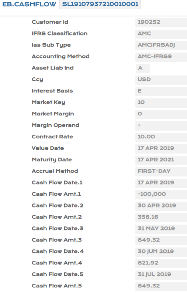The image size is (187, 293).
Task: Select the Customer Id value 190252
Action: pyautogui.click(x=161, y=22)
